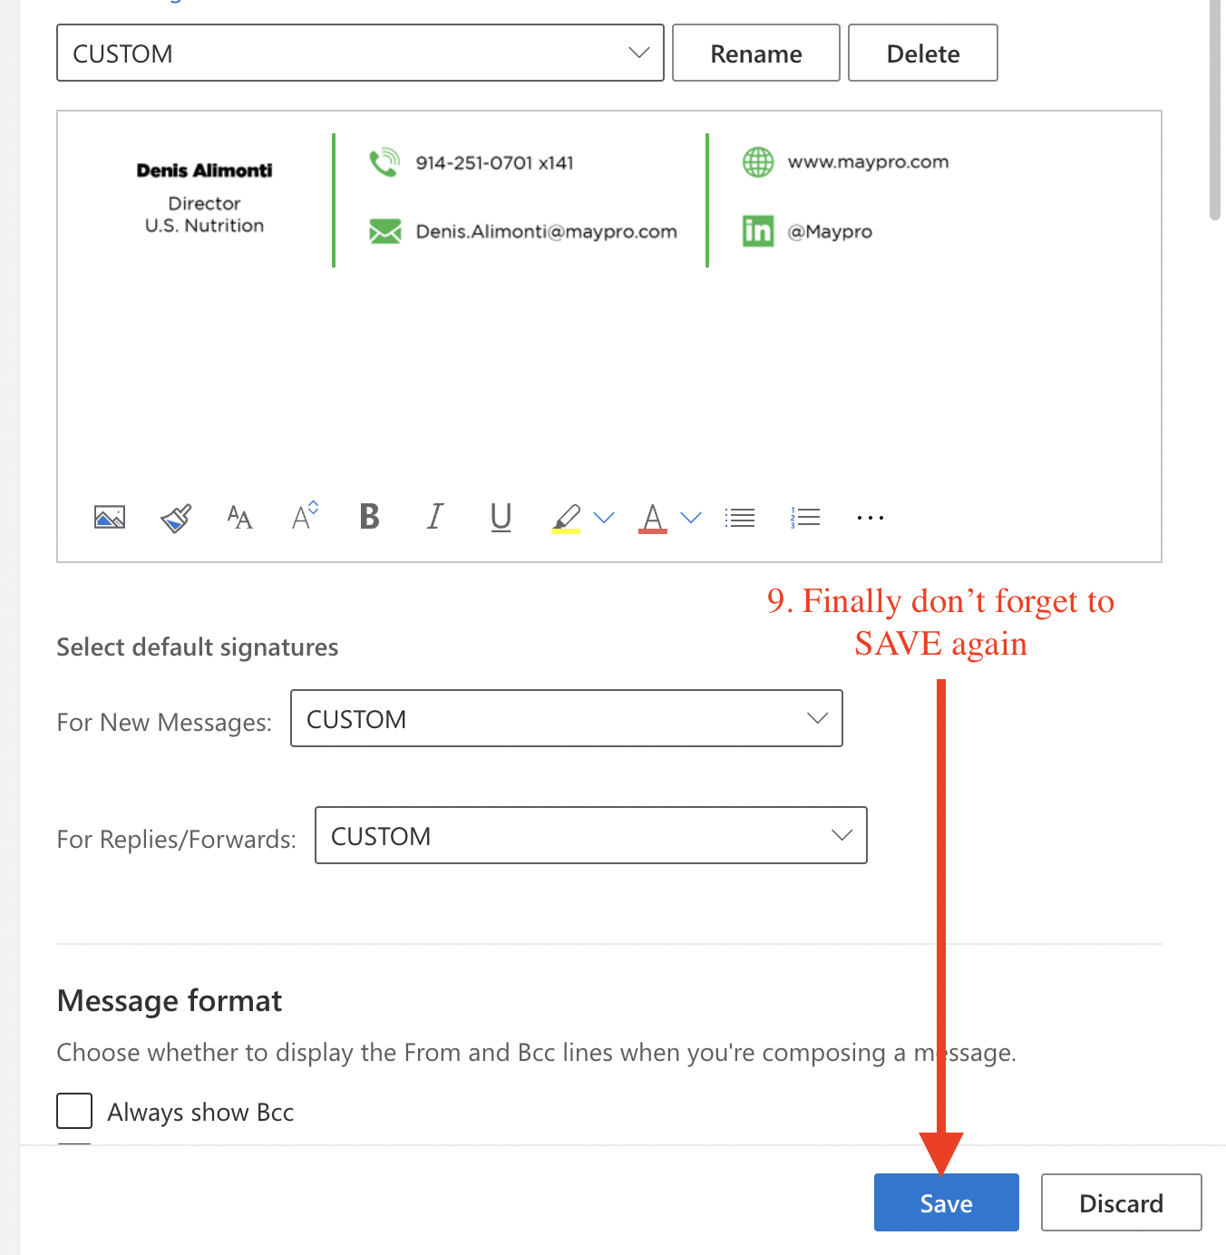Select the Format painter tool
The height and width of the screenshot is (1255, 1226).
(176, 518)
